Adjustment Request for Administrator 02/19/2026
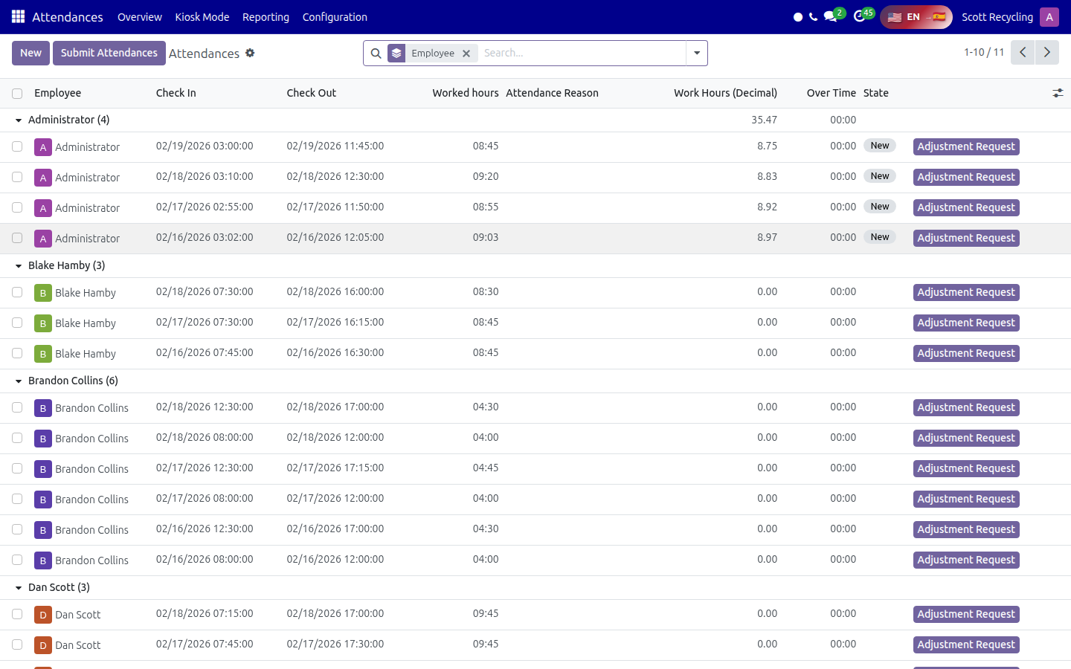The height and width of the screenshot is (669, 1071). coord(966,147)
